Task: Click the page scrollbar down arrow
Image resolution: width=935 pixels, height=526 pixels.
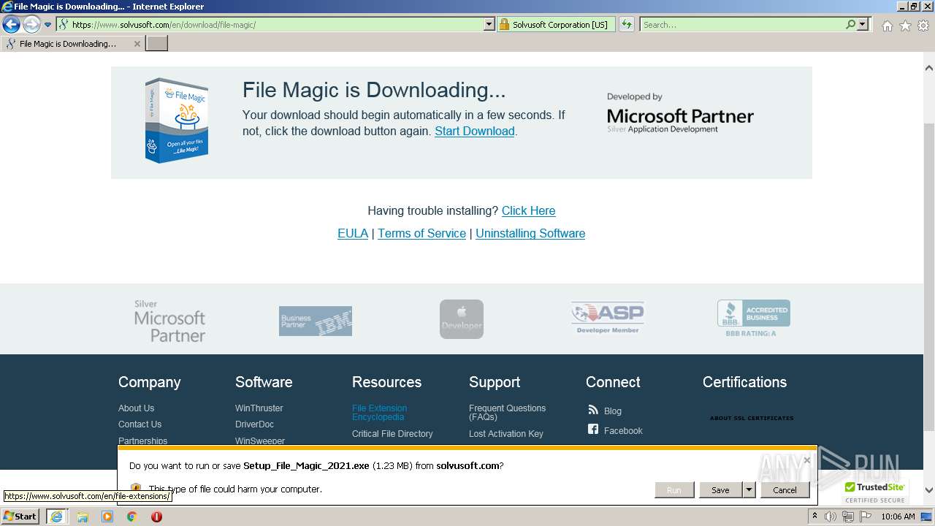Action: tap(929, 490)
